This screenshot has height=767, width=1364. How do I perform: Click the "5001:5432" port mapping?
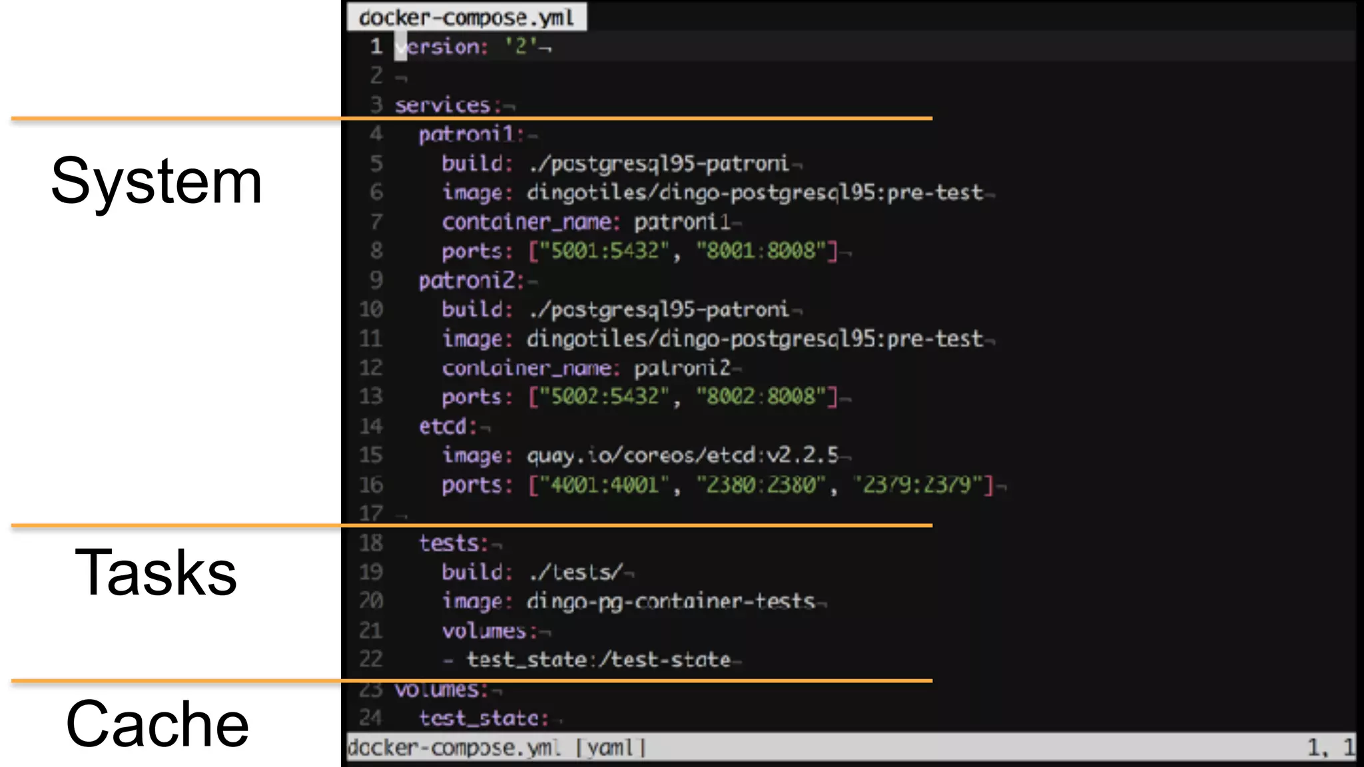(x=603, y=251)
